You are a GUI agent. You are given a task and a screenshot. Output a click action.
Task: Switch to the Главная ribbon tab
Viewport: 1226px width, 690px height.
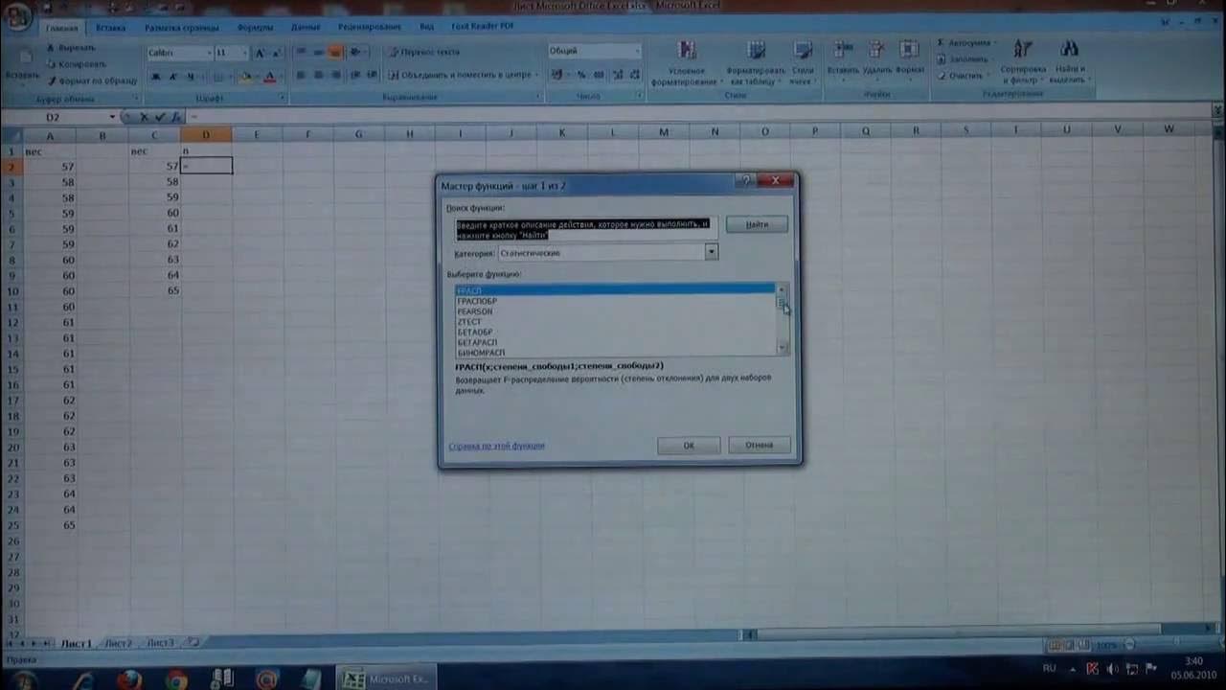pyautogui.click(x=63, y=28)
